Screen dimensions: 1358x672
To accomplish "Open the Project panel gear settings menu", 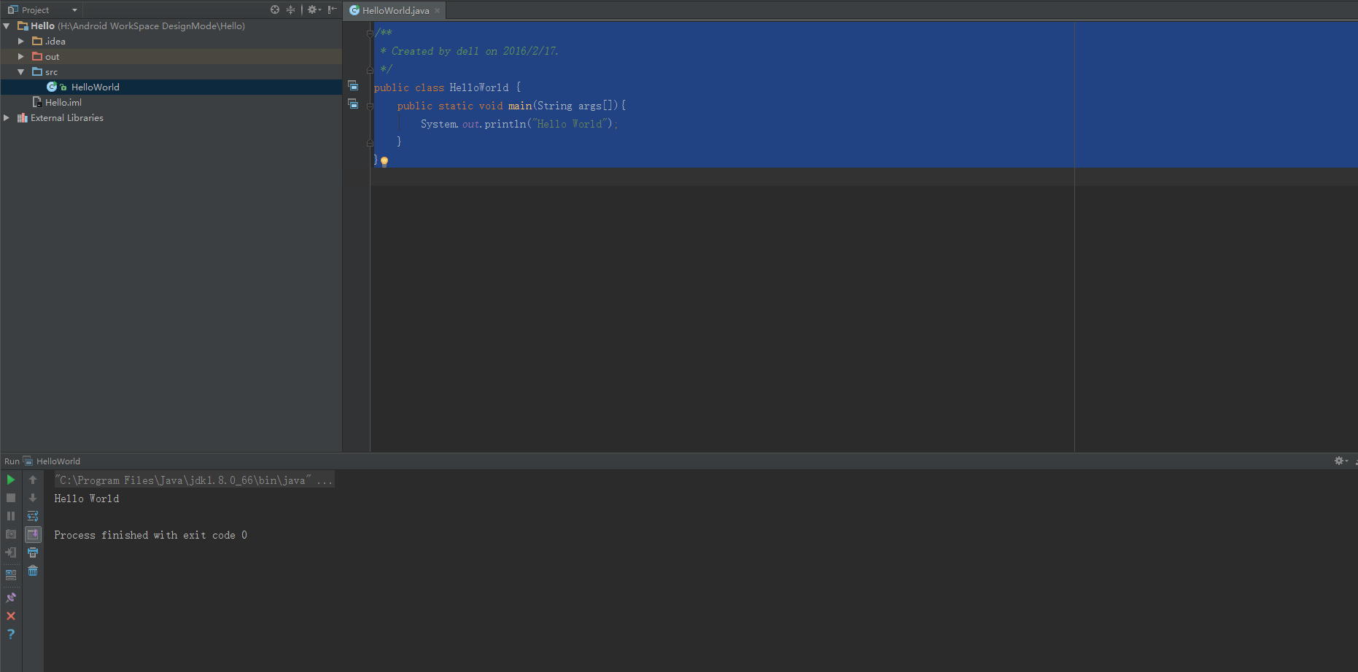I will coord(314,9).
